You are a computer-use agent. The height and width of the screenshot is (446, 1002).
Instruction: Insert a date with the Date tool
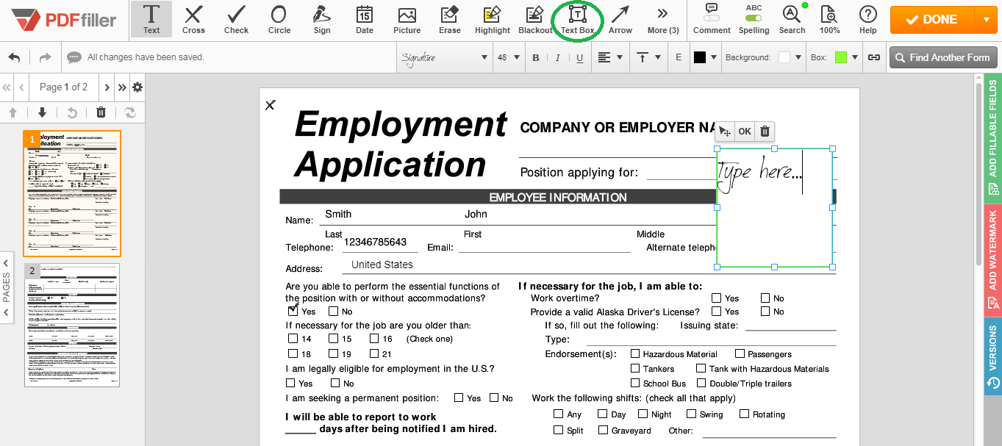click(364, 20)
